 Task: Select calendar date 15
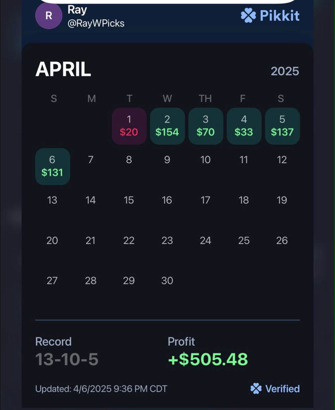click(129, 200)
